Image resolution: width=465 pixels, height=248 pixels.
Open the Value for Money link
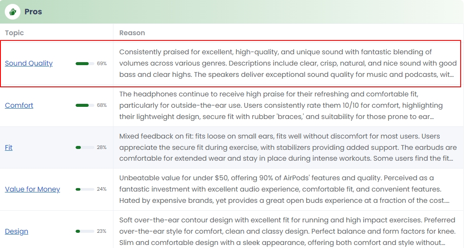pyautogui.click(x=32, y=189)
